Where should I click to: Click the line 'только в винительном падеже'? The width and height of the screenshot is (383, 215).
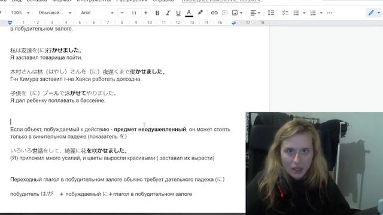coord(68,137)
